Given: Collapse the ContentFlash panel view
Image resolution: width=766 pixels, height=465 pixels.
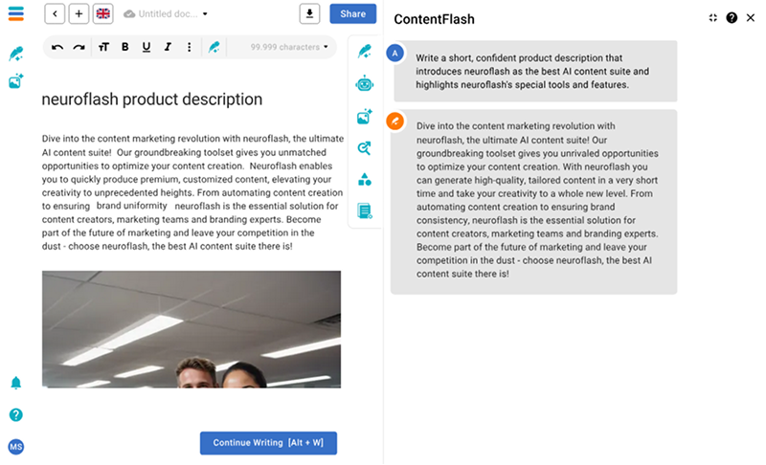Looking at the screenshot, I should tap(712, 18).
